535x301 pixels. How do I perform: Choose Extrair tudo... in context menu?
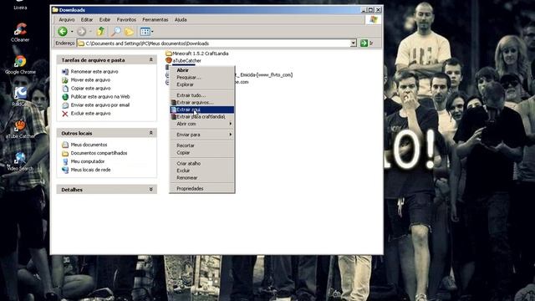click(202, 95)
